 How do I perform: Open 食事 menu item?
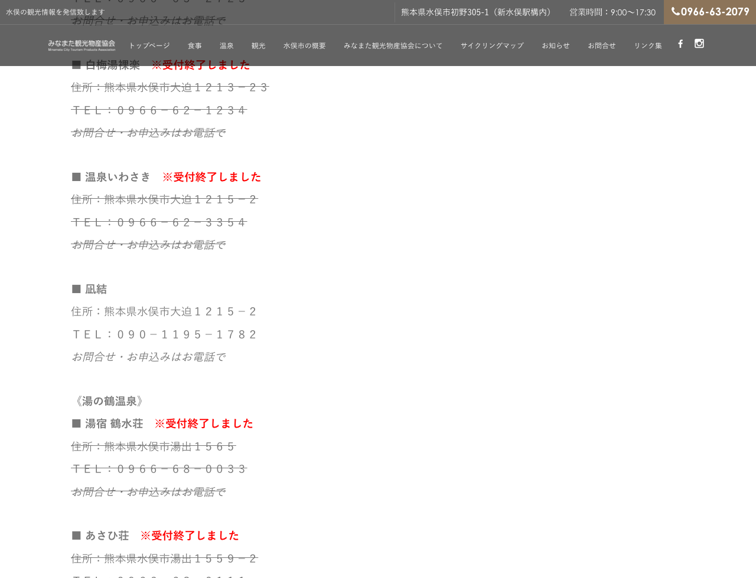195,45
